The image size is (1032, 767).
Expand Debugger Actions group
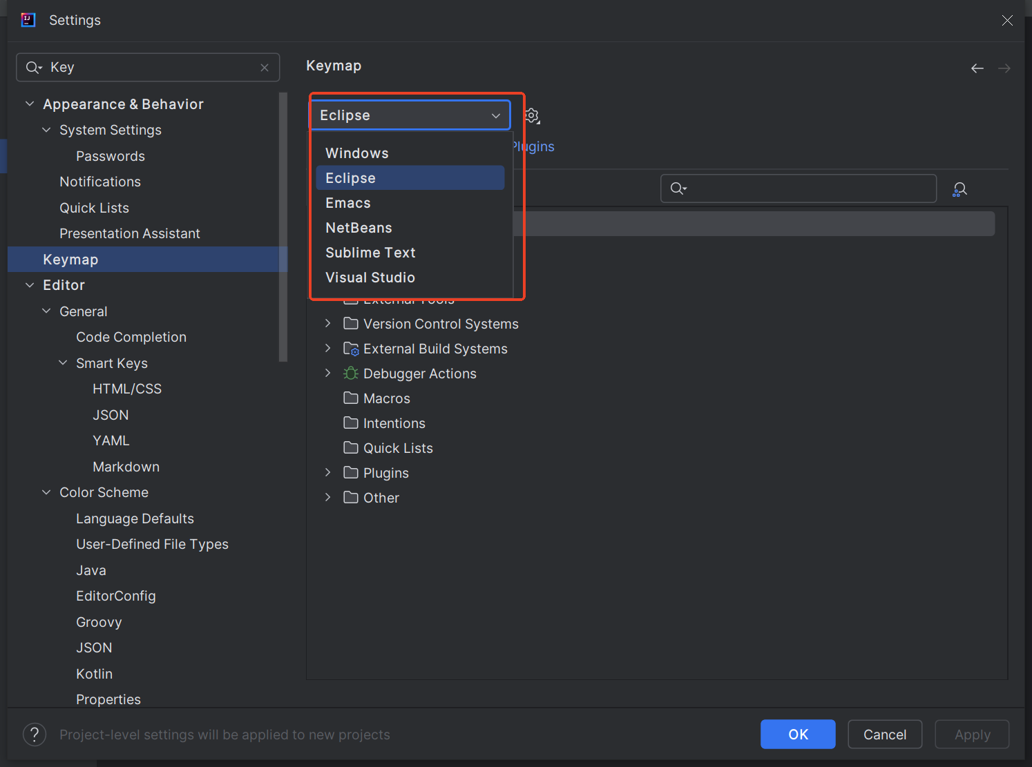click(x=328, y=373)
